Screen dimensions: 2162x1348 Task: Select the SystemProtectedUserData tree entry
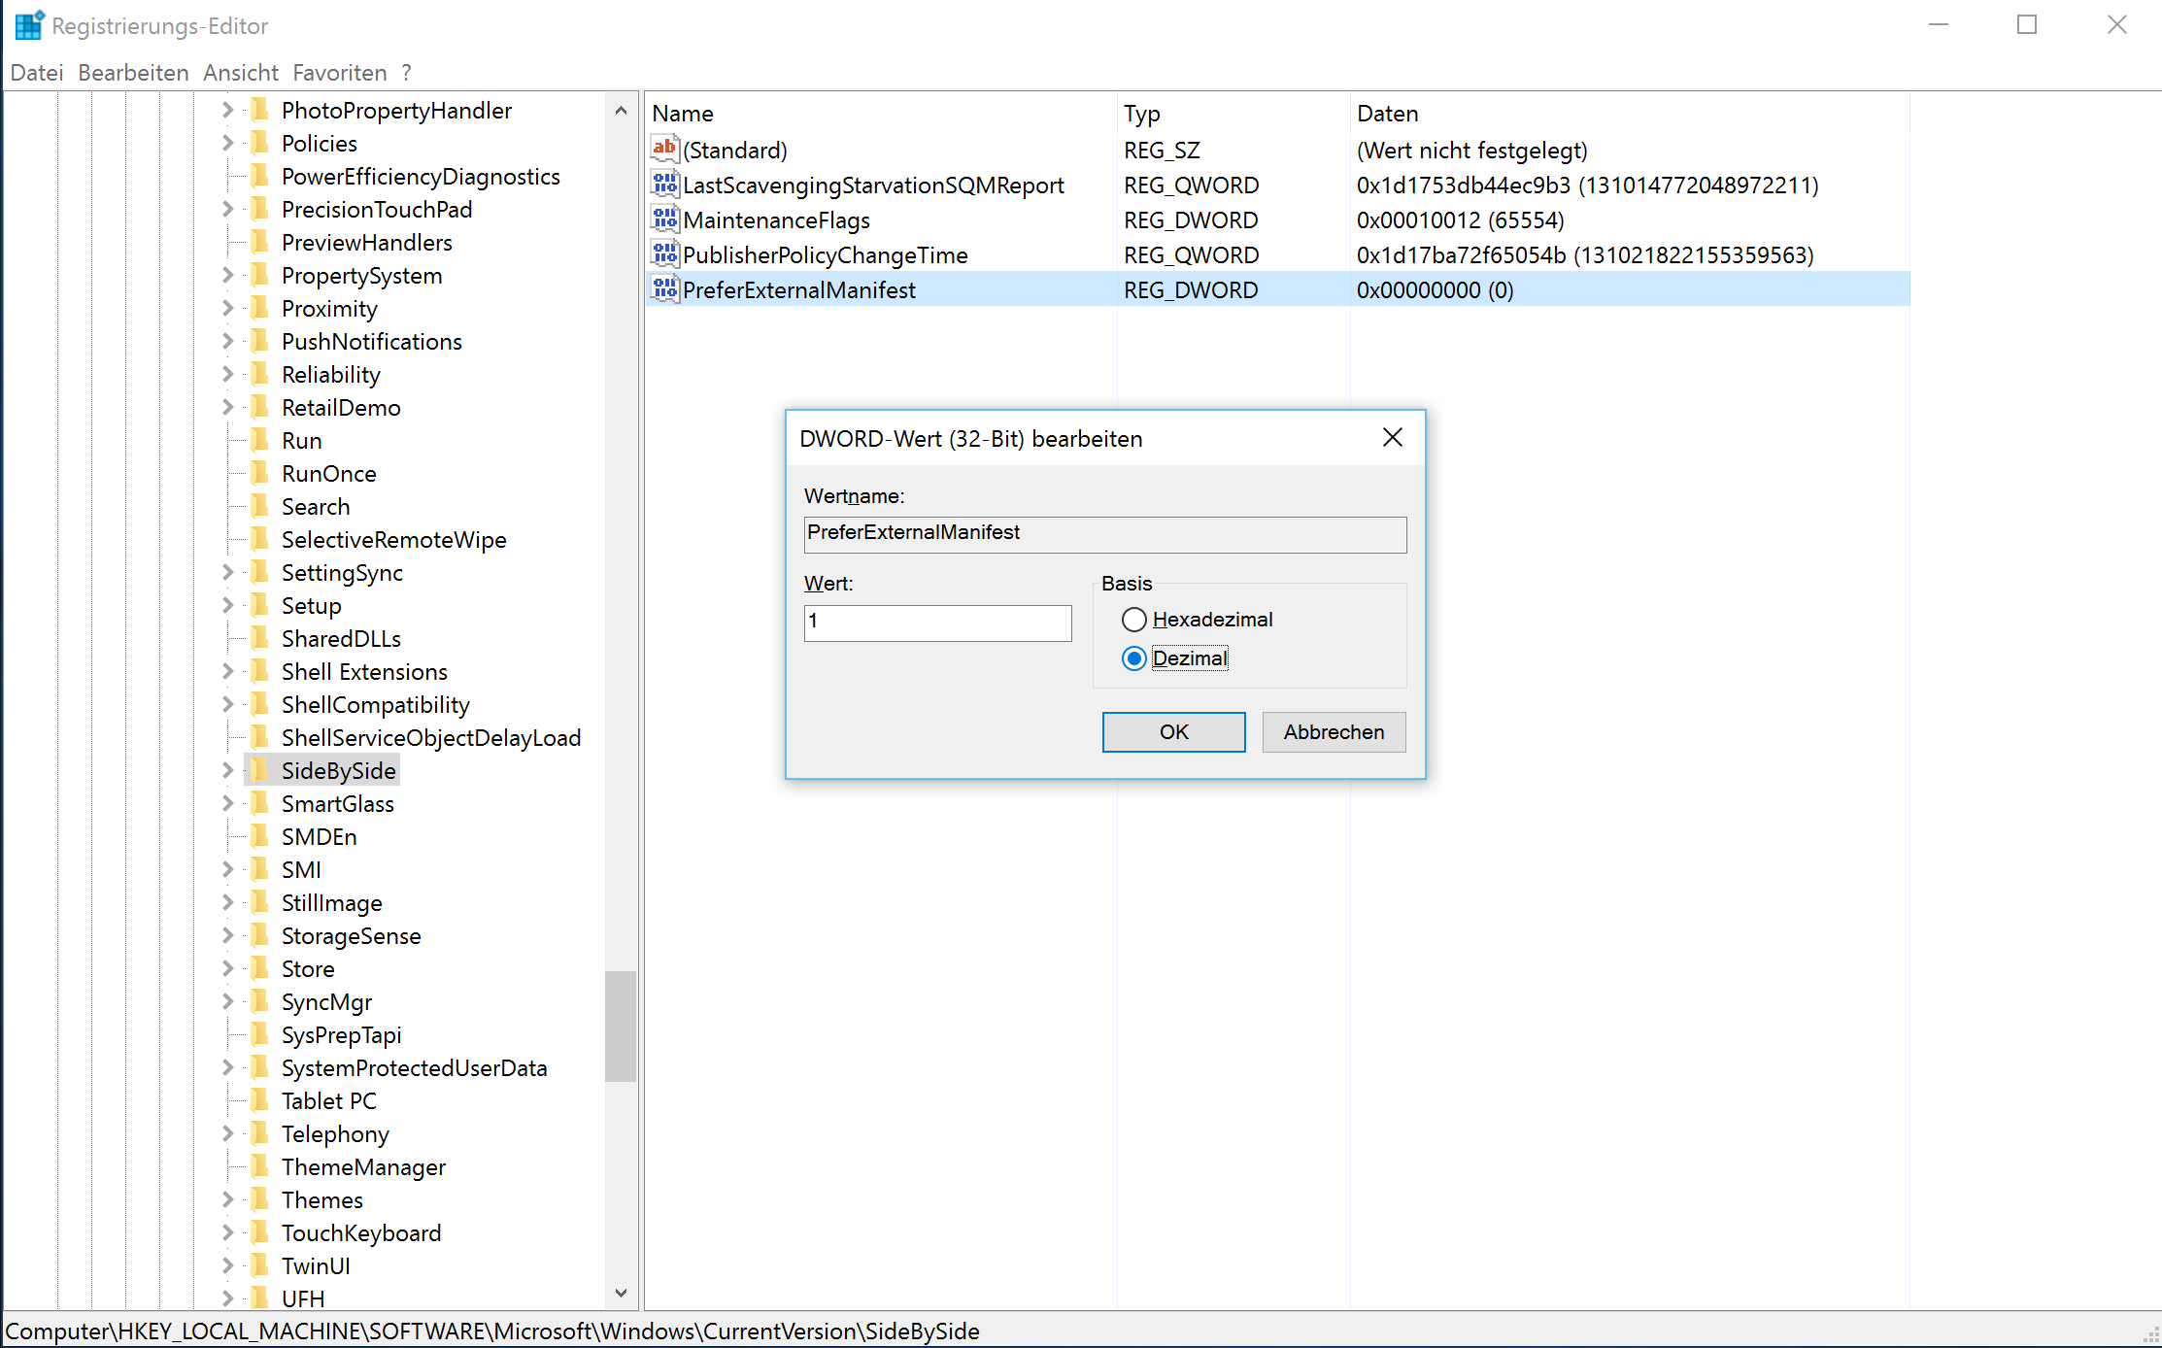[414, 1067]
